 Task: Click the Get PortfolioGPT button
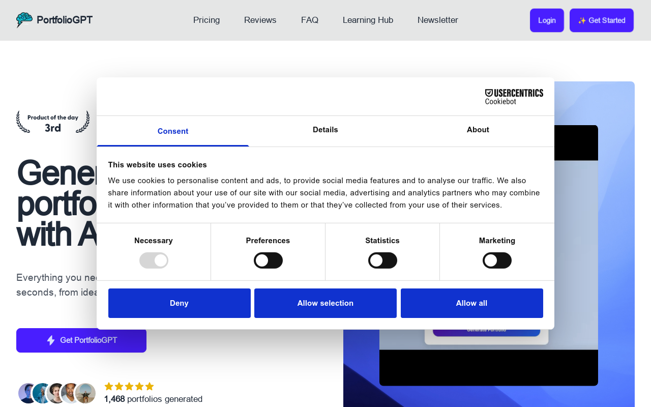81,340
